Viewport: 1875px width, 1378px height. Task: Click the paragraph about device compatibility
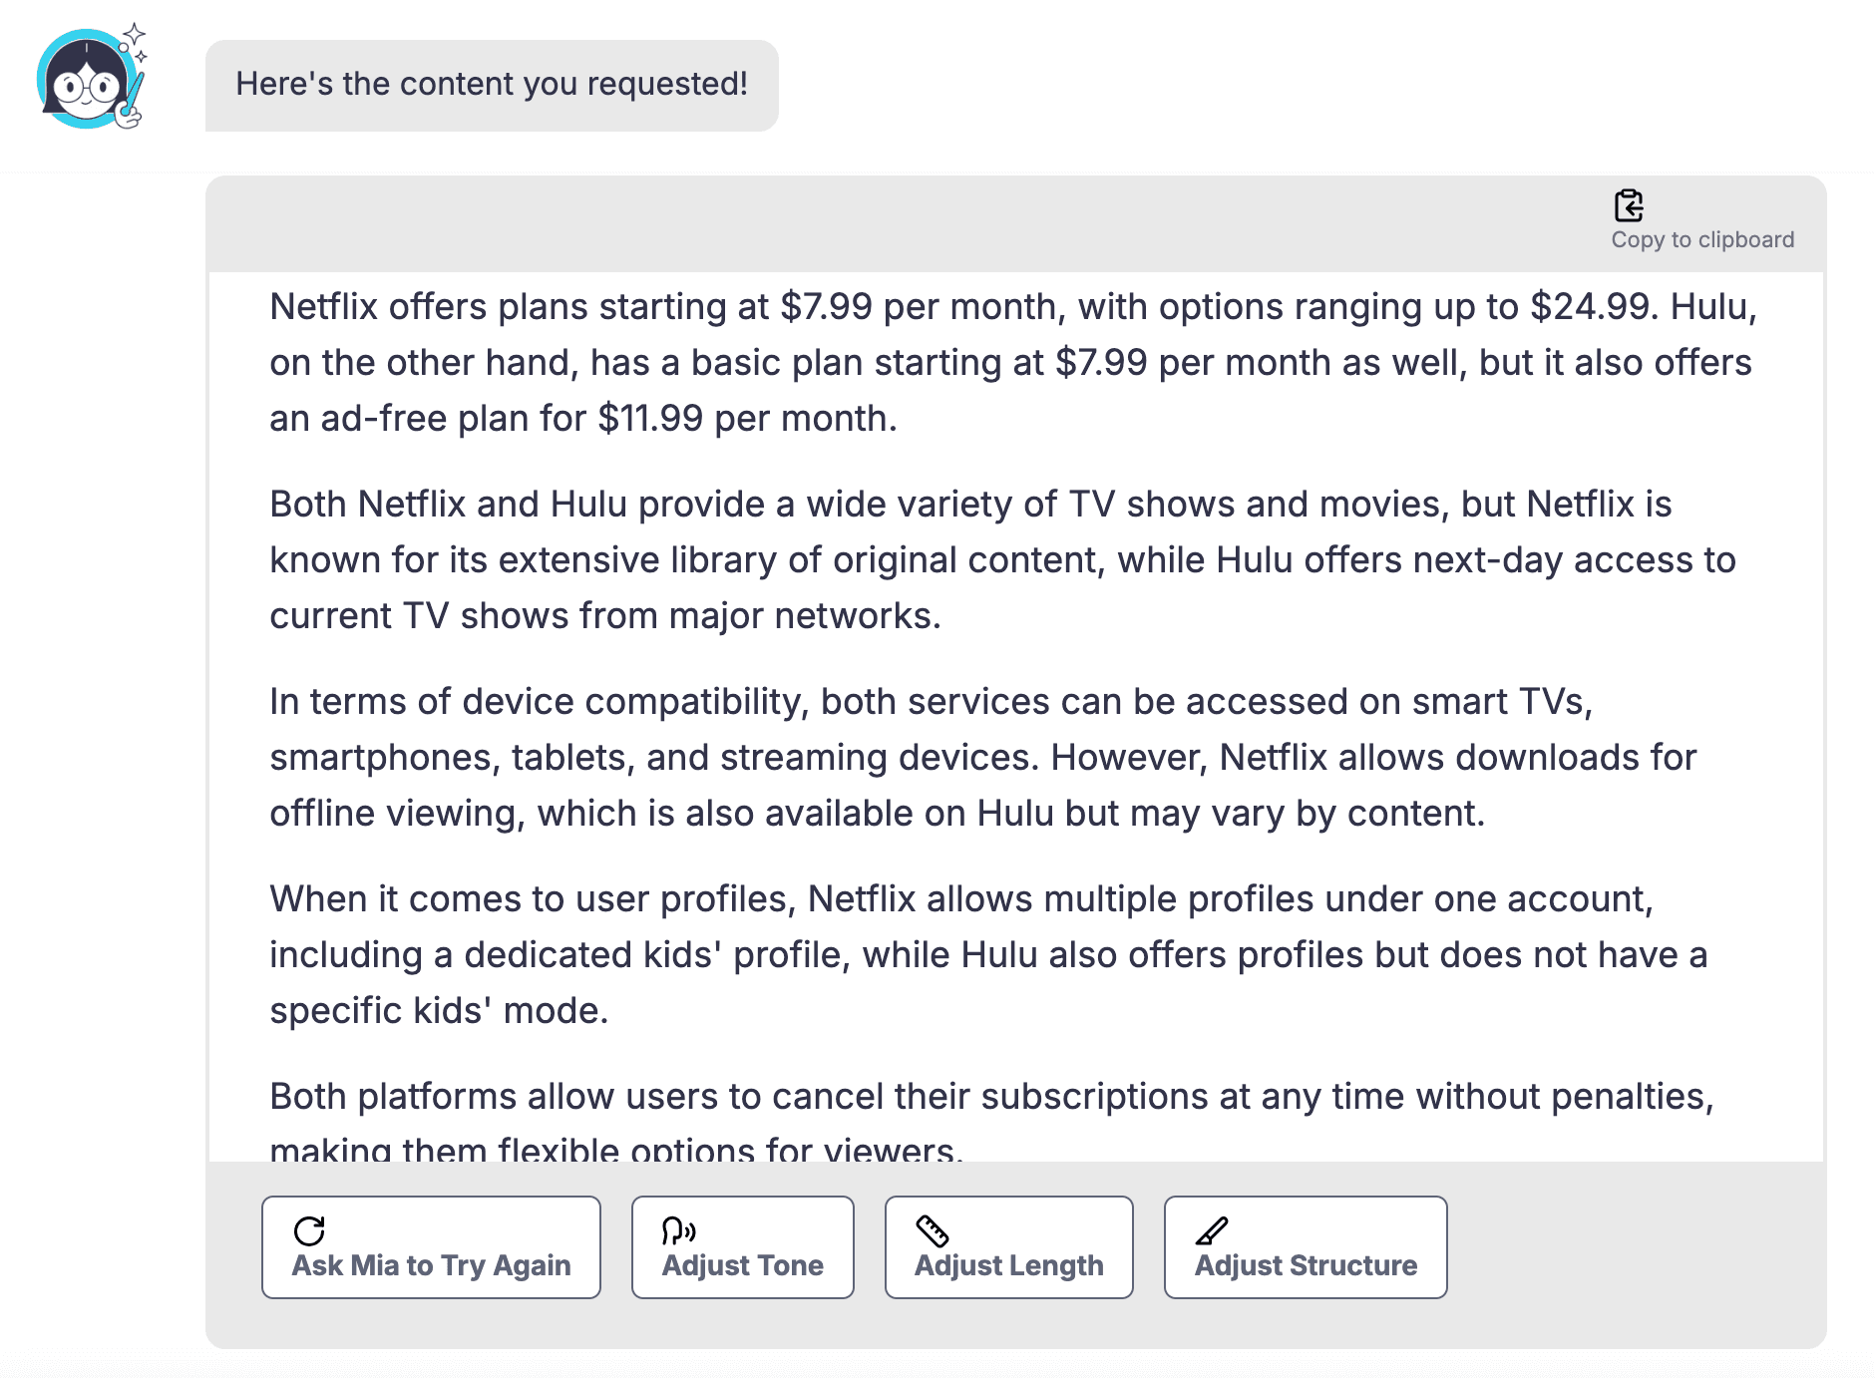(982, 758)
